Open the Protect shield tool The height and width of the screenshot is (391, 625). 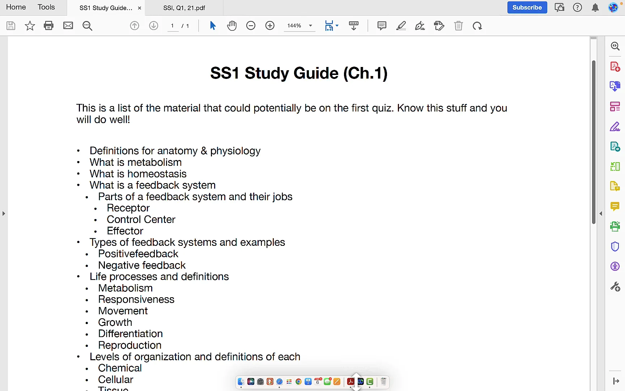615,247
